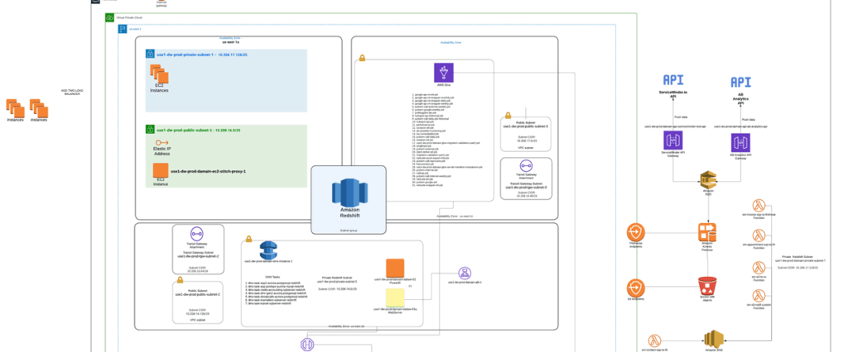848x352 pixels.
Task: Click the 'Availability Zone: us-east-1b' label
Action: tap(346, 326)
